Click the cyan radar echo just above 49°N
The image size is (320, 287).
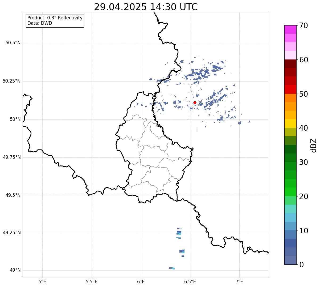click(173, 268)
